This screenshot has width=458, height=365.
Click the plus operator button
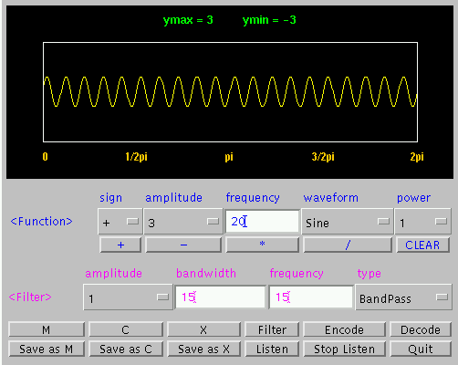[x=120, y=245]
